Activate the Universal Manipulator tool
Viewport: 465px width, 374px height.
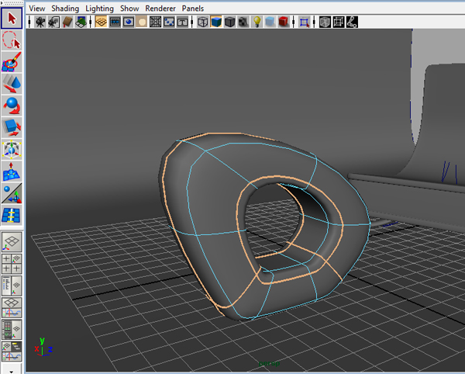12,147
